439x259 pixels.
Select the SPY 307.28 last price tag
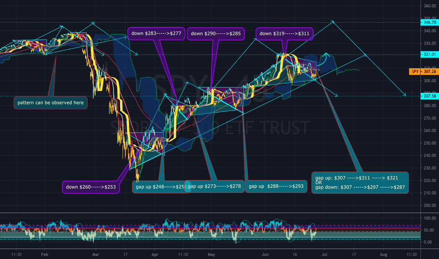click(424, 72)
